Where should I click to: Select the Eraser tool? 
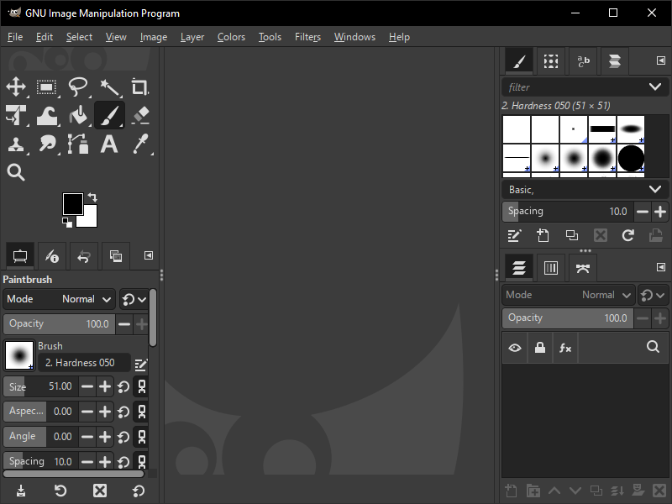tap(139, 115)
